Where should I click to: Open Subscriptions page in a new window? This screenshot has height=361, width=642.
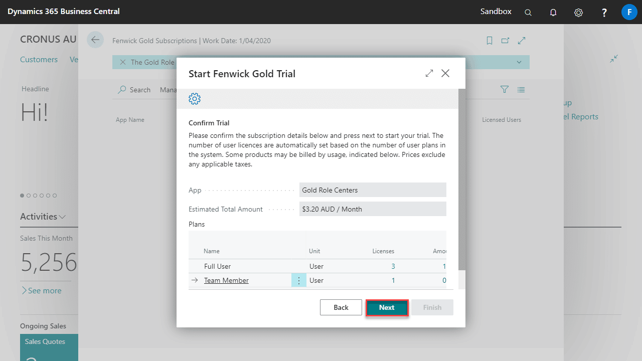pyautogui.click(x=506, y=41)
